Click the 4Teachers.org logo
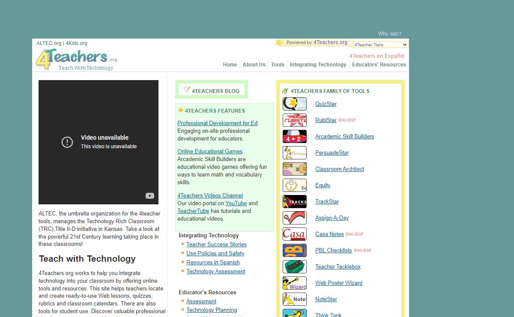This screenshot has height=317, width=514. tap(76, 59)
